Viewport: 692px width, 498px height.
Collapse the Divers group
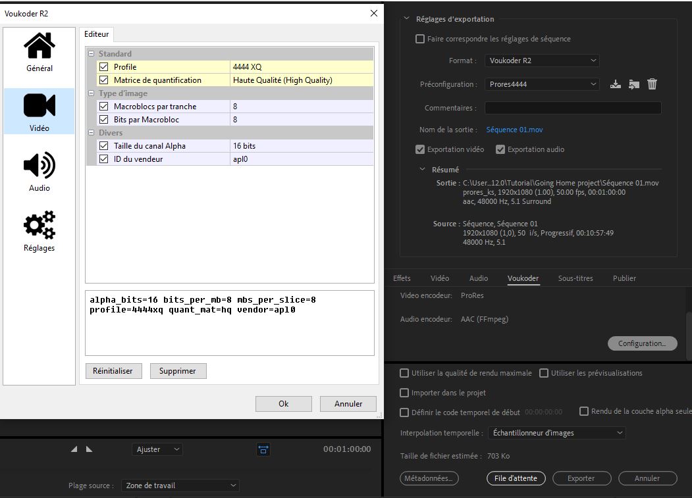(x=92, y=133)
